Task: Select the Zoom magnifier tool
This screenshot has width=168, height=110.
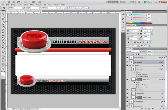Action: 3,69
